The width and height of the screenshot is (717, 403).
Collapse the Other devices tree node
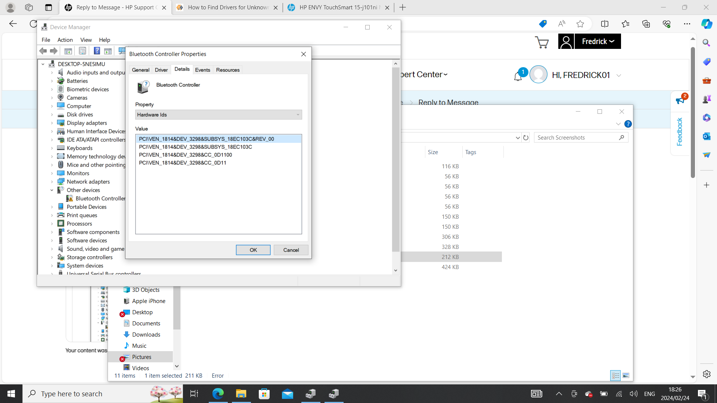(x=53, y=190)
